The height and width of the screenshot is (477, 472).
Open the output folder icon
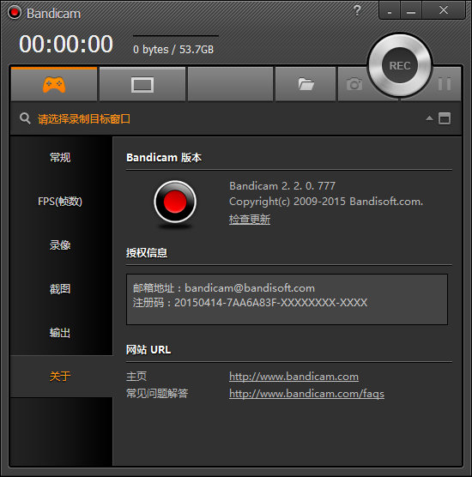[306, 84]
